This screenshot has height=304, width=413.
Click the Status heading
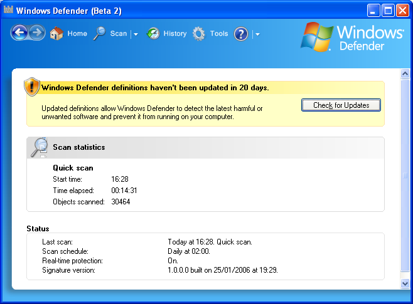pos(38,229)
